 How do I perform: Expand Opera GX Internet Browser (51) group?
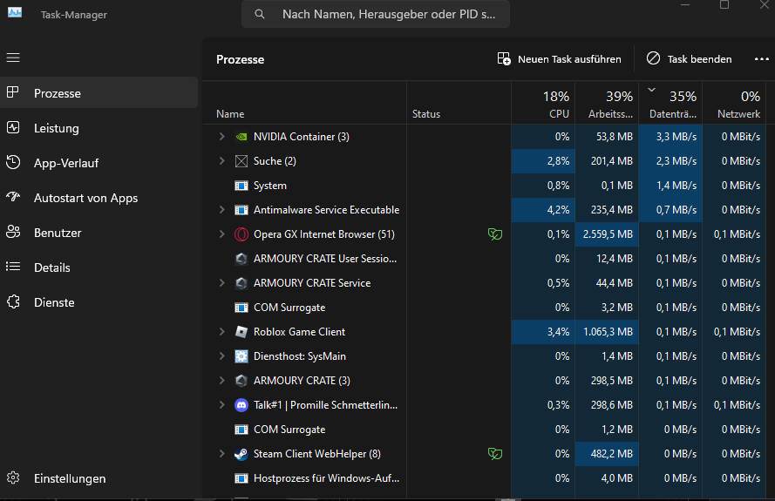tap(222, 234)
